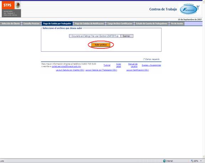This screenshot has width=205, height=163.
Task: Switch to Consulta Posicion tab
Action: (31, 23)
